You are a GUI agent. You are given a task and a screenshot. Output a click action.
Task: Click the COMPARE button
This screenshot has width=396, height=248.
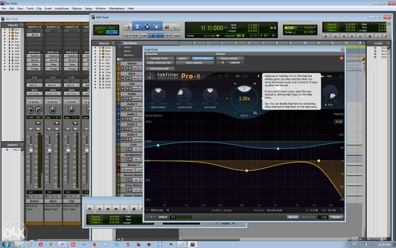(235, 62)
